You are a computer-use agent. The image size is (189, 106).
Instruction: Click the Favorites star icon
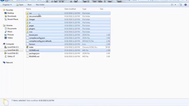(x=4, y=10)
